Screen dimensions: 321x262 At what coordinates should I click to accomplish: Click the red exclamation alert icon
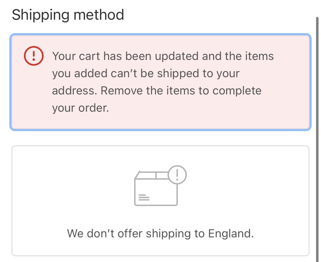(34, 56)
